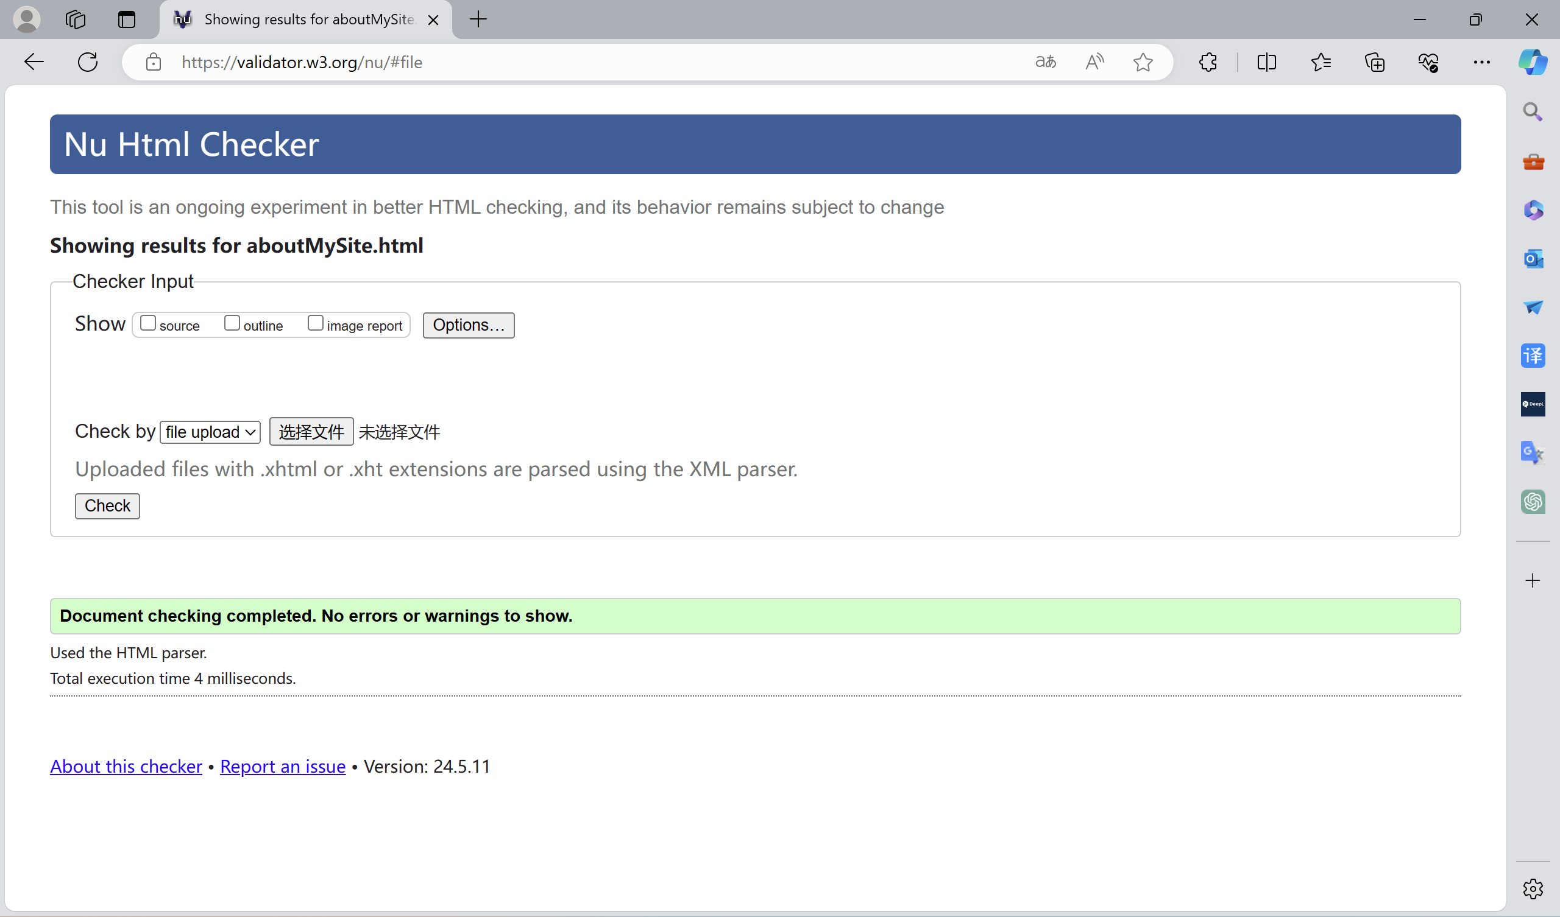This screenshot has width=1560, height=917.
Task: Open the sidebar Search icon
Action: point(1532,111)
